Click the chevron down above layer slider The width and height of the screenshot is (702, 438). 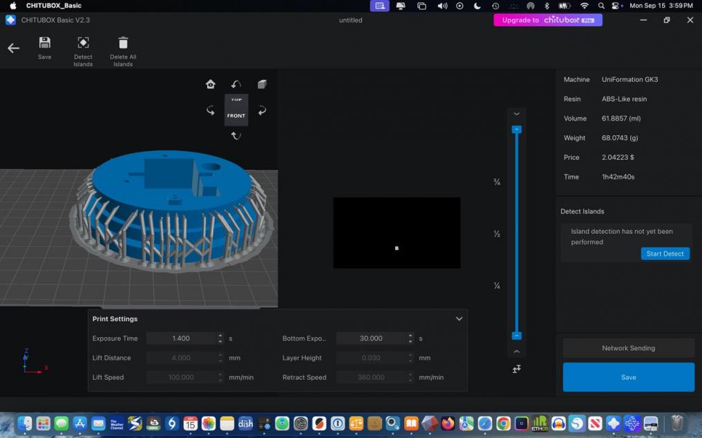point(516,114)
